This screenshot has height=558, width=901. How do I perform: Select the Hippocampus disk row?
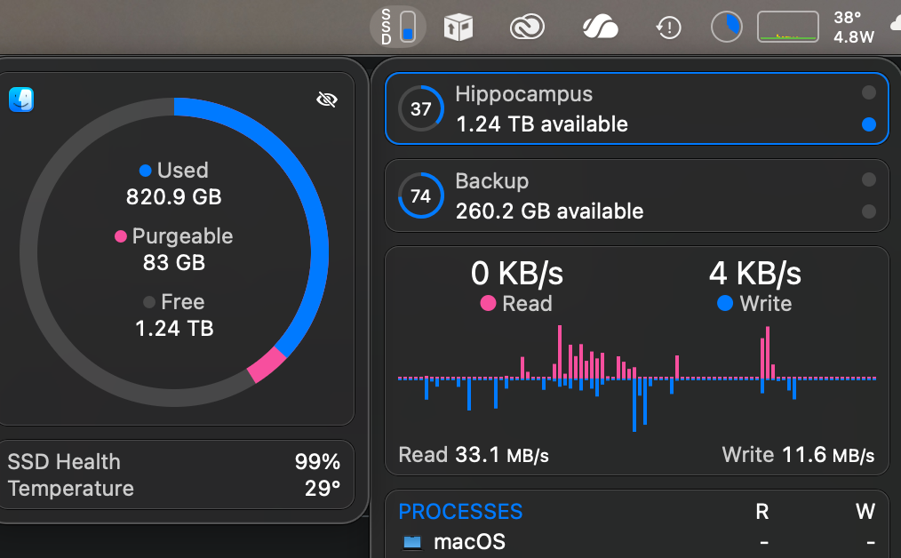point(622,108)
